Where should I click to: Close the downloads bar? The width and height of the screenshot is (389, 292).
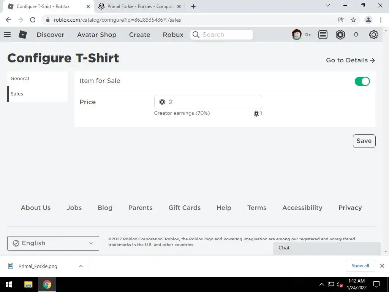click(x=382, y=266)
